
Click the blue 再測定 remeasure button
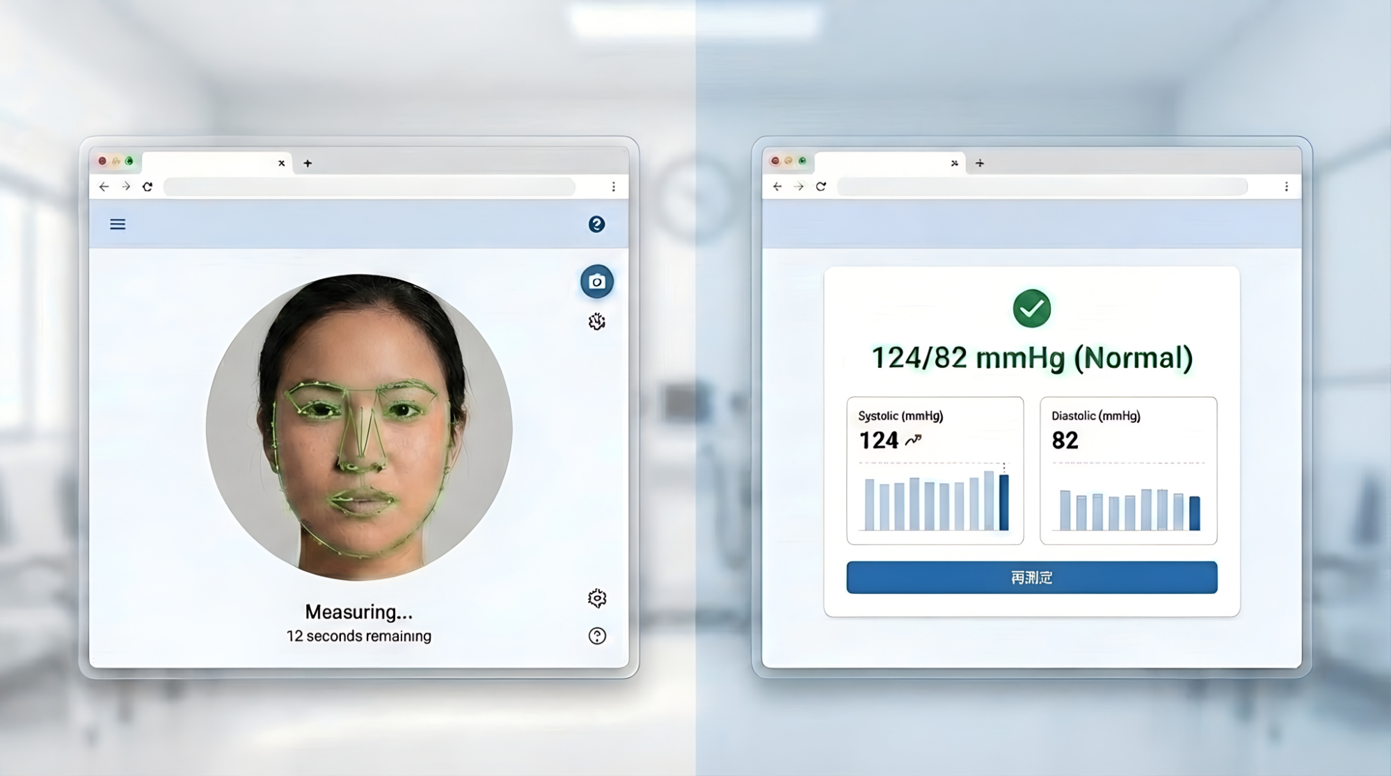(x=1031, y=577)
